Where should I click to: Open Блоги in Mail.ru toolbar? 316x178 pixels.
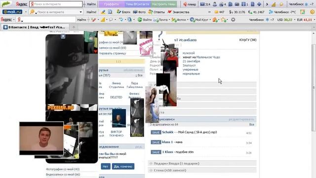click(123, 12)
